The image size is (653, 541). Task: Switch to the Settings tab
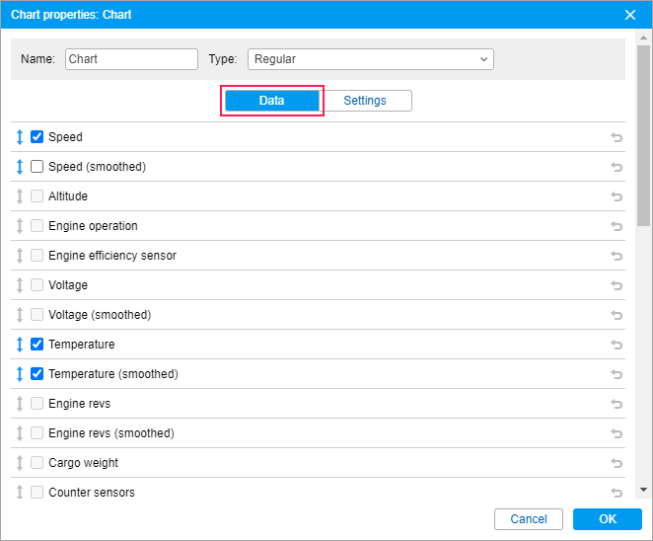365,101
